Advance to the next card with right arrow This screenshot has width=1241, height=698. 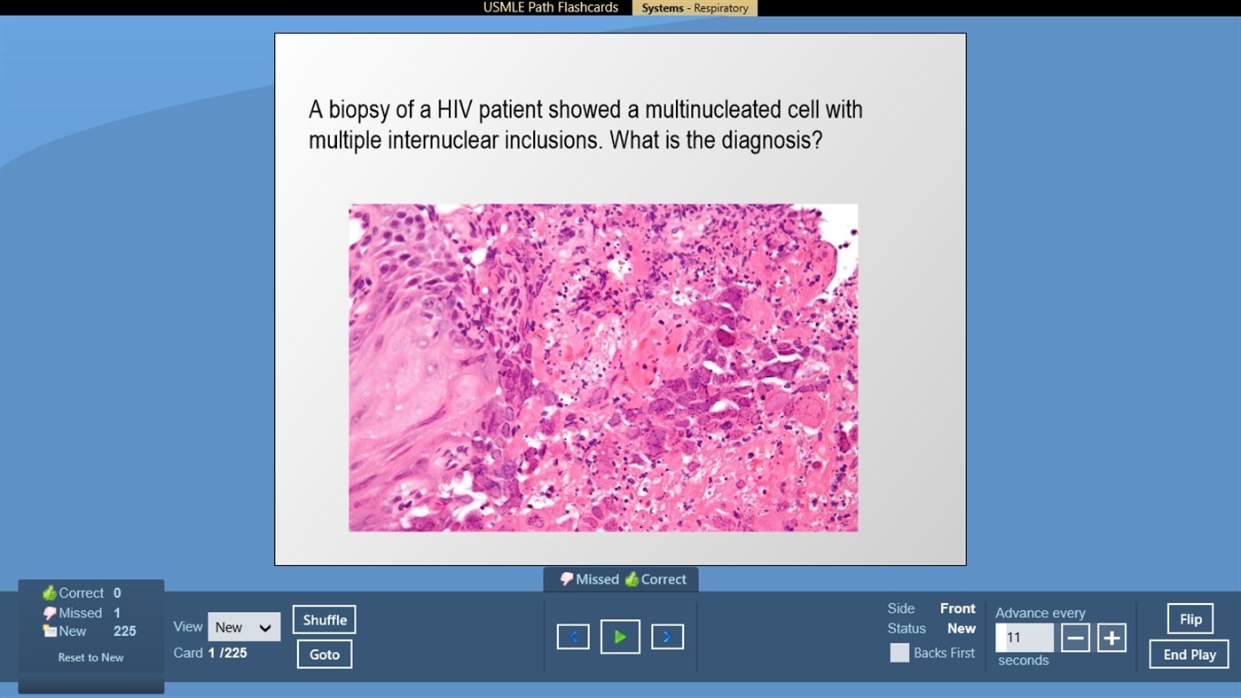667,636
